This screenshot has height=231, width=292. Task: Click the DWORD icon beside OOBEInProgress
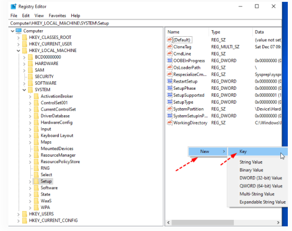(x=170, y=60)
